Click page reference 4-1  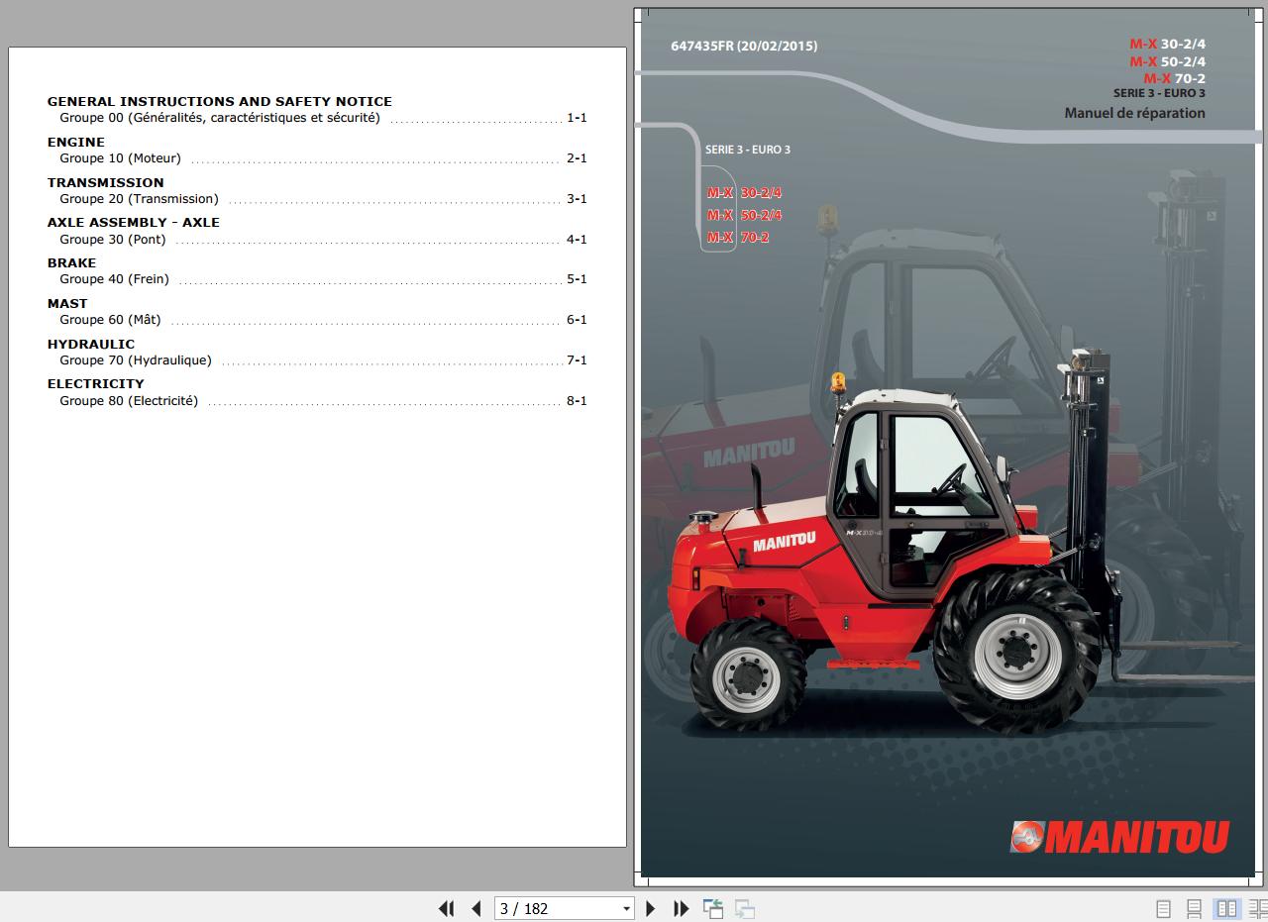point(577,240)
